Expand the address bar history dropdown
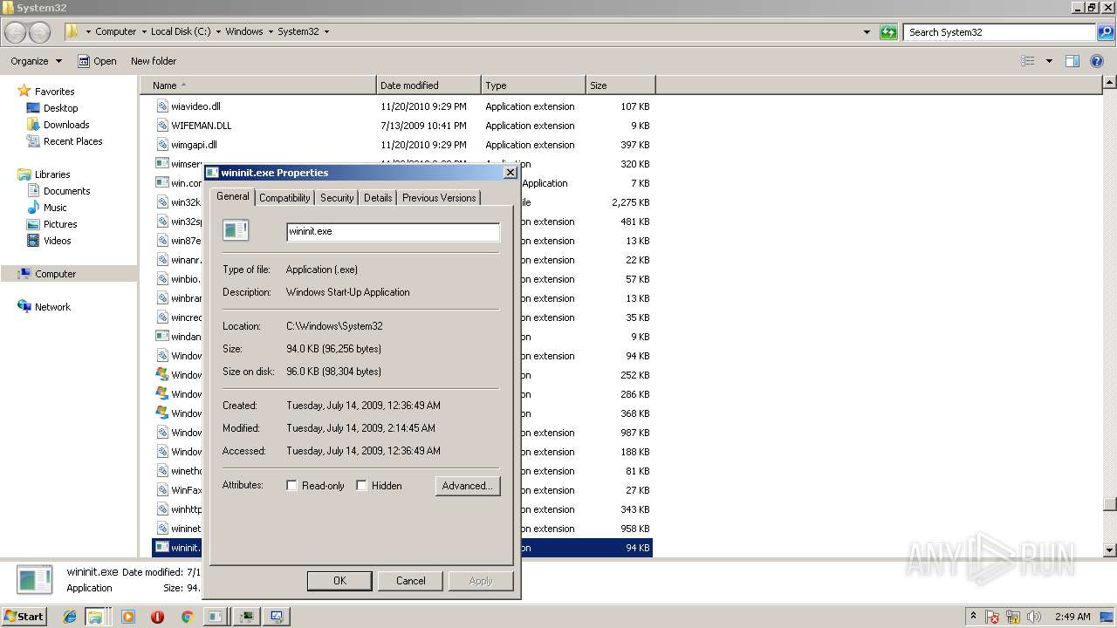Image resolution: width=1117 pixels, height=628 pixels. point(867,32)
